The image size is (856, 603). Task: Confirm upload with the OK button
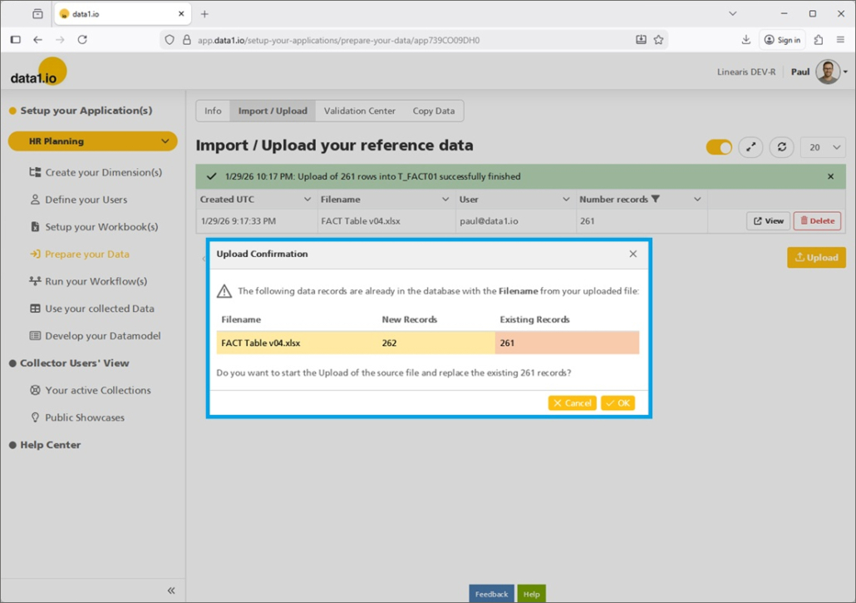617,403
